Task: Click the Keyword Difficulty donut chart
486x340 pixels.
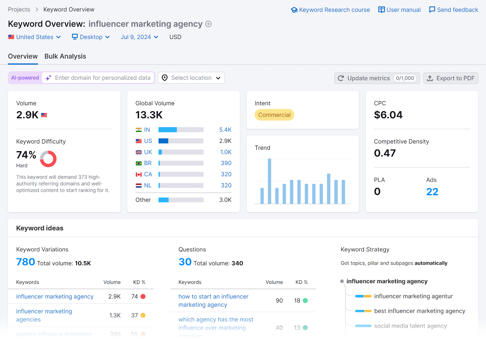Action: click(48, 159)
